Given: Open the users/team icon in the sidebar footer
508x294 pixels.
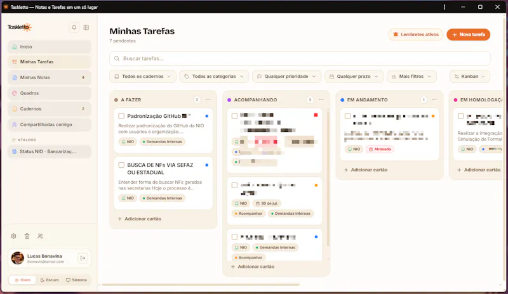Looking at the screenshot, I should click(40, 236).
